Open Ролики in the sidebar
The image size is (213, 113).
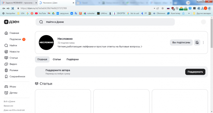(11, 70)
